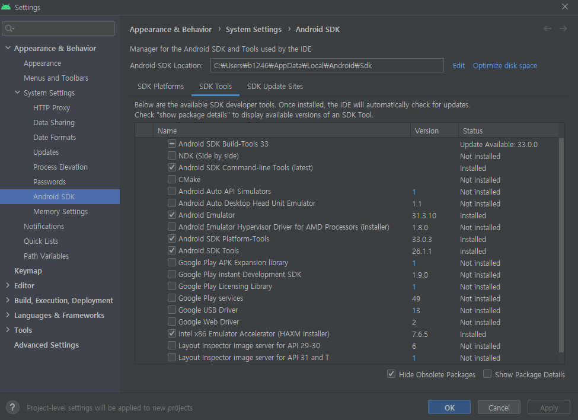Check Google Web Driver checkbox
The image size is (578, 420).
(172, 322)
